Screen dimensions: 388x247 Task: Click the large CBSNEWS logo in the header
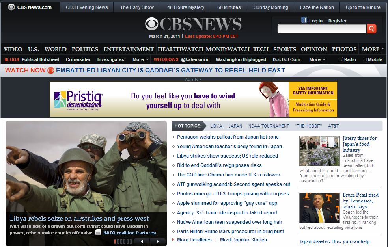[x=194, y=24]
